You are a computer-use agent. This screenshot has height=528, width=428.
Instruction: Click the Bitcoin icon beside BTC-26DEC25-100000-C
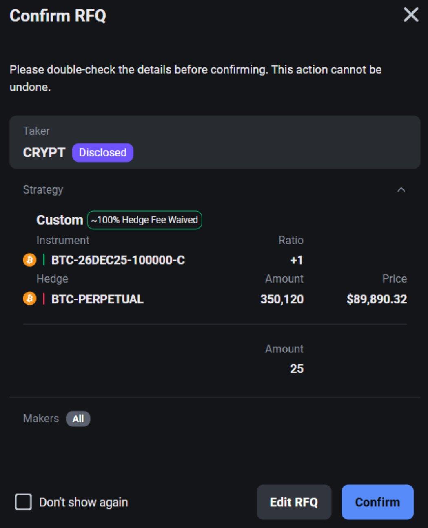29,260
